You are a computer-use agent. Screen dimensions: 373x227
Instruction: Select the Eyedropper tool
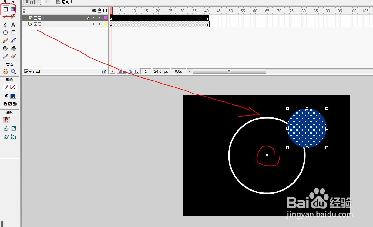pyautogui.click(x=5, y=56)
